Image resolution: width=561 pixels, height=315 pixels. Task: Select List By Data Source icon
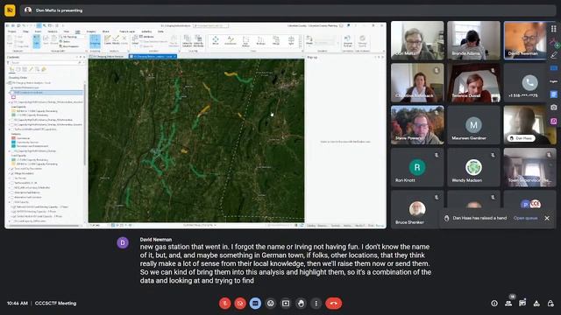[18, 69]
